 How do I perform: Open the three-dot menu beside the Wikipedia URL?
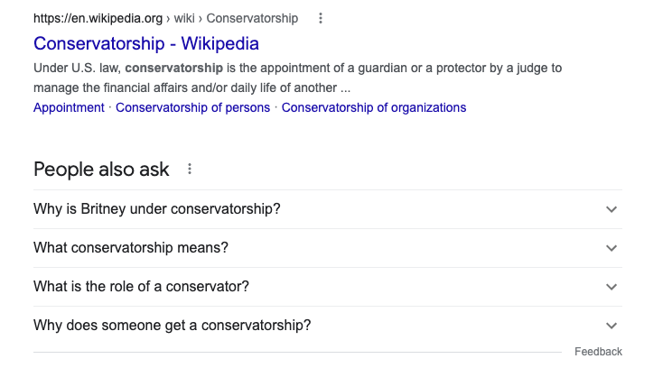[321, 18]
